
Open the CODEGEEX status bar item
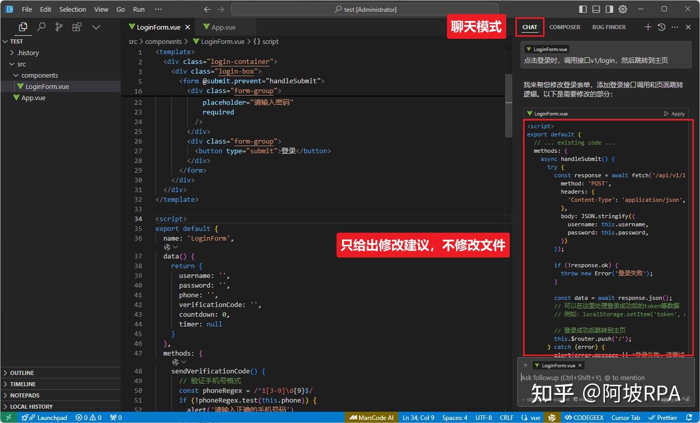coord(584,417)
